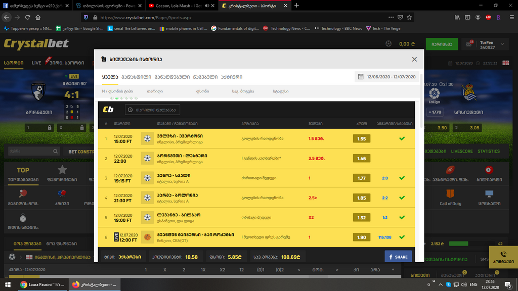Switch to the აქტიური tab
Image resolution: width=518 pixels, height=291 pixels.
232,77
